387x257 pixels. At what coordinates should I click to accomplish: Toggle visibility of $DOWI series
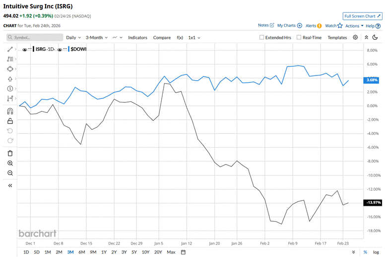(60, 50)
